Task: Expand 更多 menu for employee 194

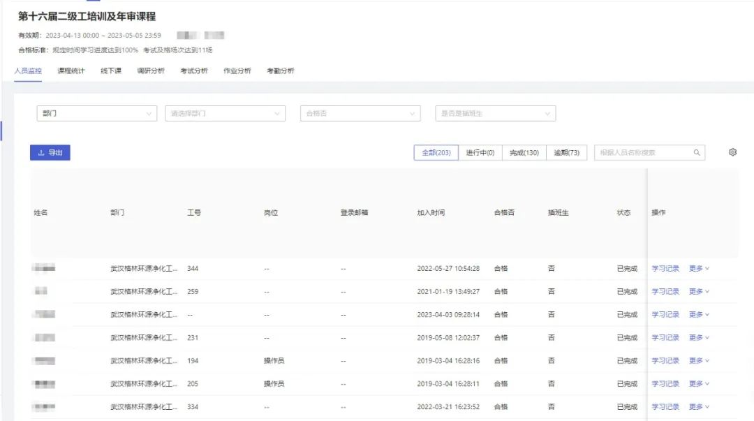Action: pyautogui.click(x=699, y=361)
